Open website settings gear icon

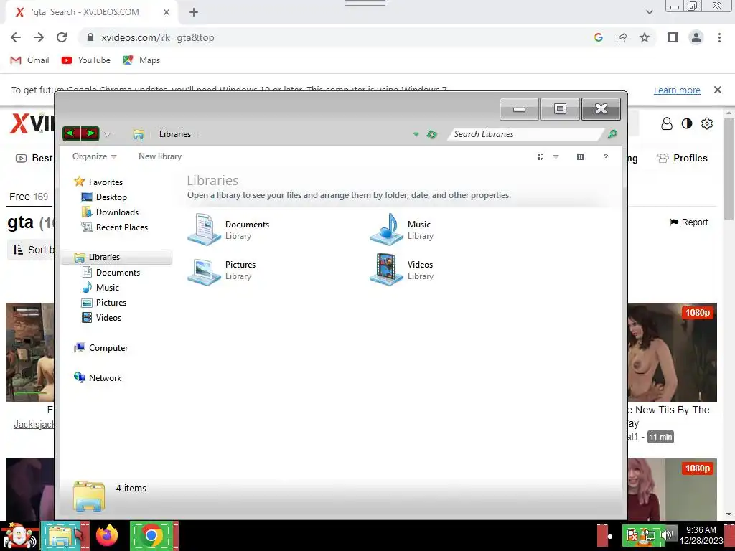(707, 123)
